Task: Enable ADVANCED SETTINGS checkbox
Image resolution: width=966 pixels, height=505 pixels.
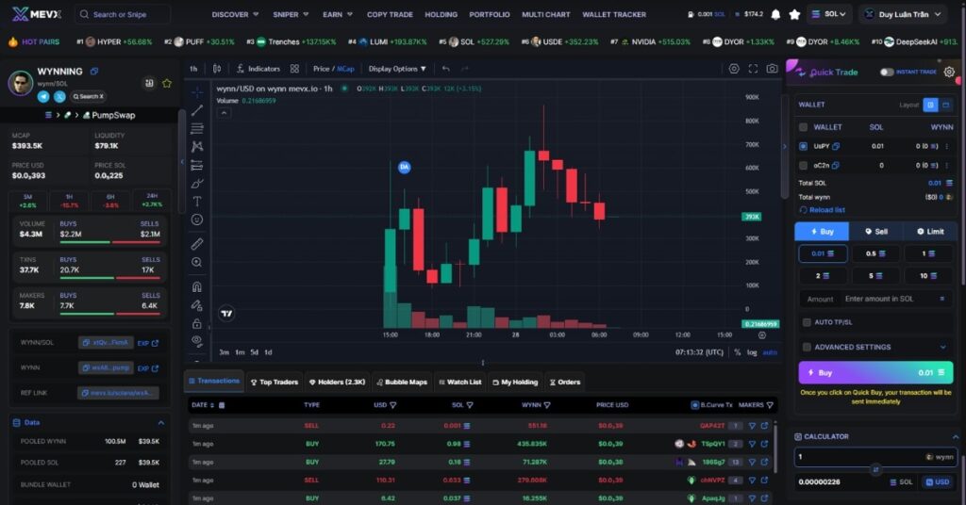Action: click(x=807, y=347)
